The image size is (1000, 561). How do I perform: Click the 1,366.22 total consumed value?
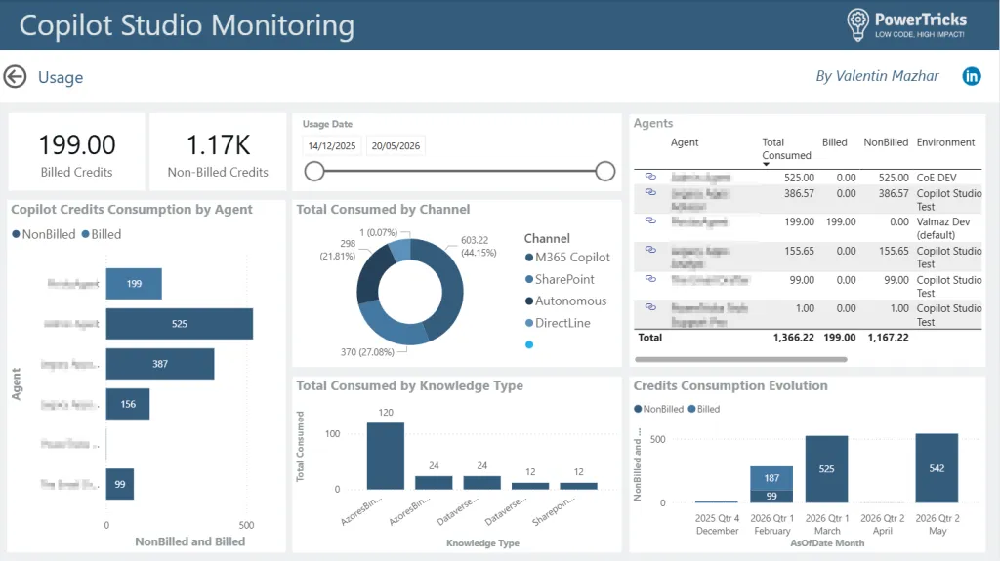pyautogui.click(x=793, y=338)
